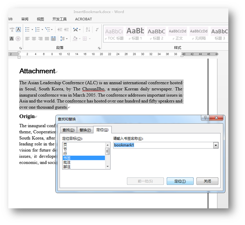Viewport: 245px width, 225px height.
Task: Select the 定位(G) tab in dialog
Action: [x=102, y=130]
